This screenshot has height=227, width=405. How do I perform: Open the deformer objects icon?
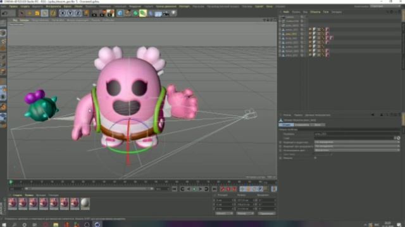tap(151, 13)
